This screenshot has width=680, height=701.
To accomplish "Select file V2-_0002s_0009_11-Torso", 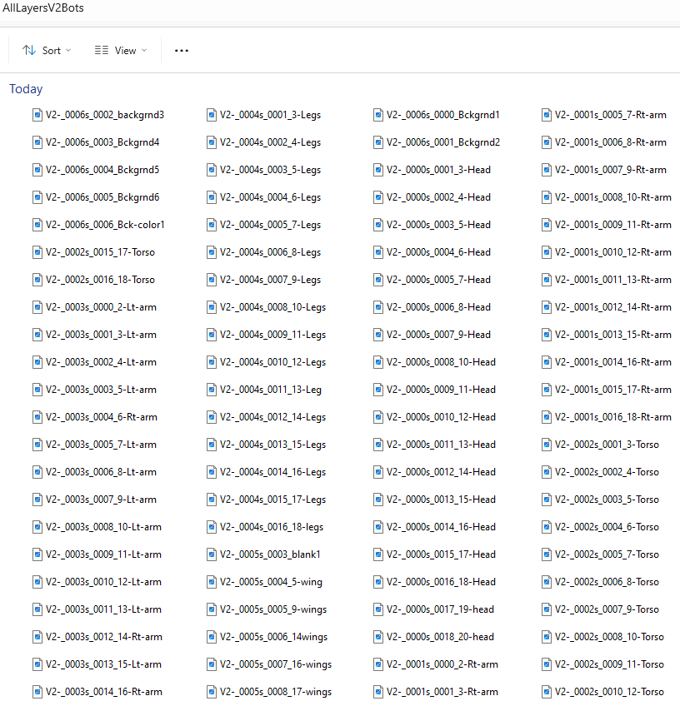I will pyautogui.click(x=603, y=664).
